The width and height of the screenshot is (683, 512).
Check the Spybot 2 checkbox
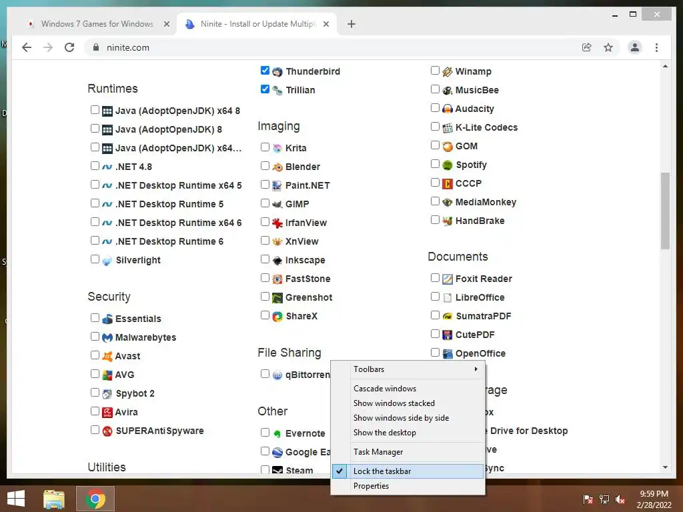pos(95,392)
